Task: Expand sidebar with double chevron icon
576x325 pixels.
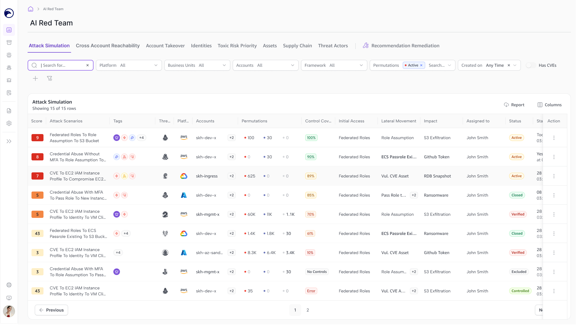Action: [9, 141]
